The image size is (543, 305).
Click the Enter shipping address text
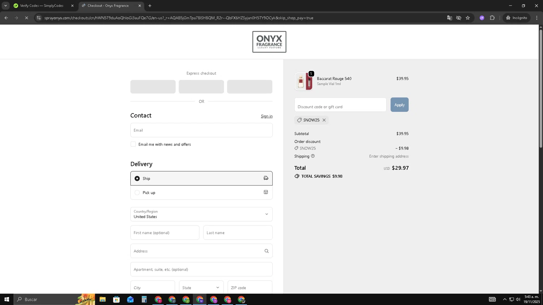click(x=389, y=156)
